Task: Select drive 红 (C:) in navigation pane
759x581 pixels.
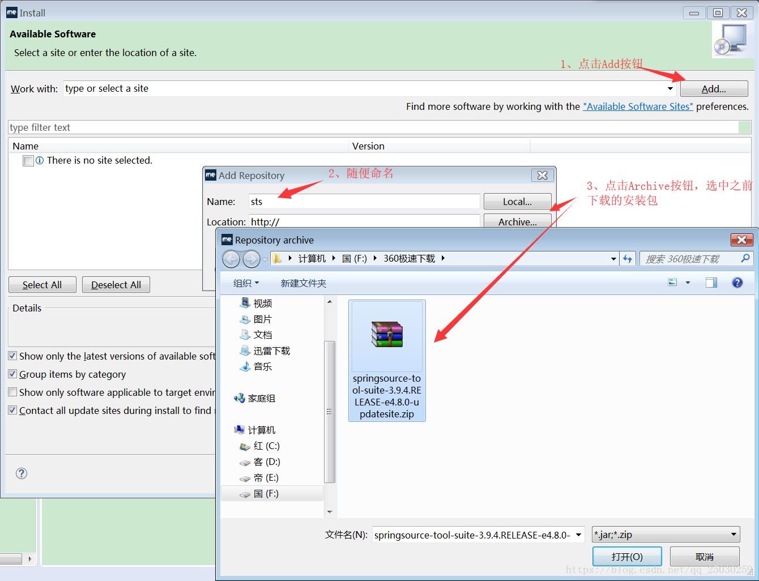Action: coord(260,446)
